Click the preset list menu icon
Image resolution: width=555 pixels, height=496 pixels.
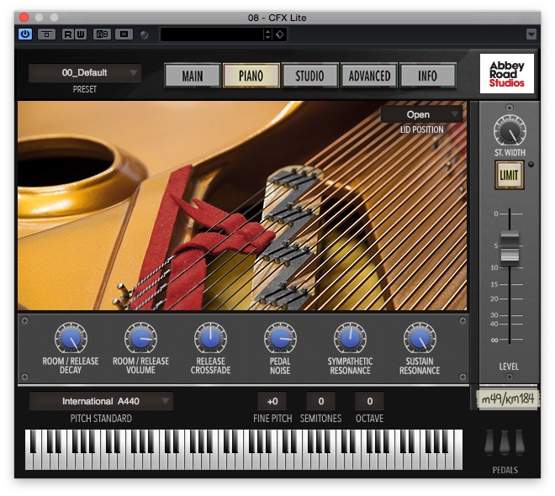(124, 34)
